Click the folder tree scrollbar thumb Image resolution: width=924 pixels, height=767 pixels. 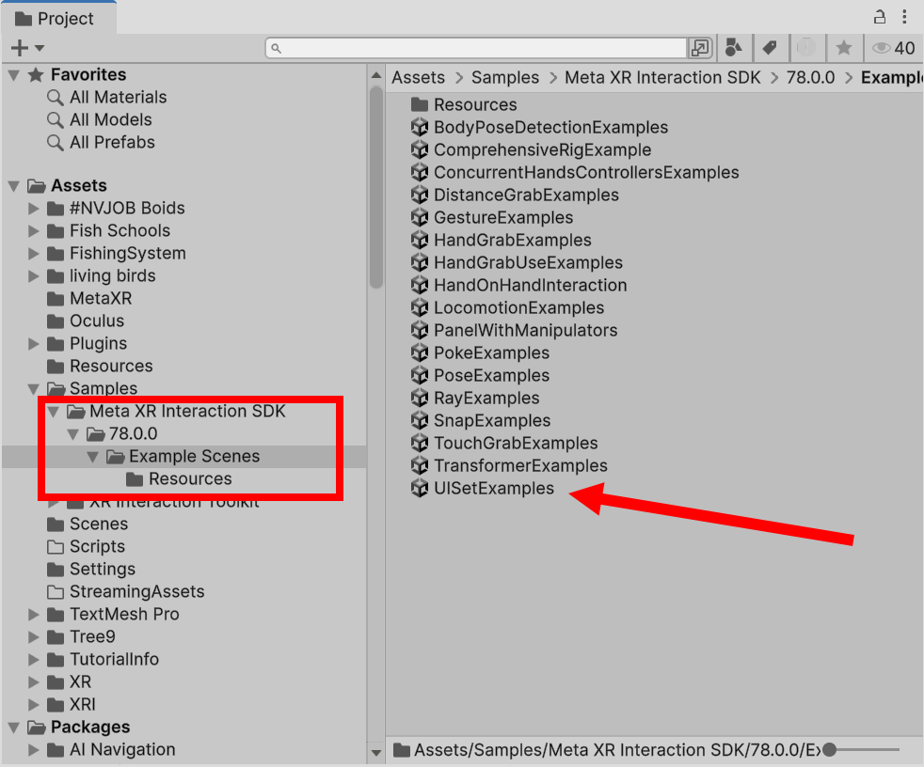376,187
